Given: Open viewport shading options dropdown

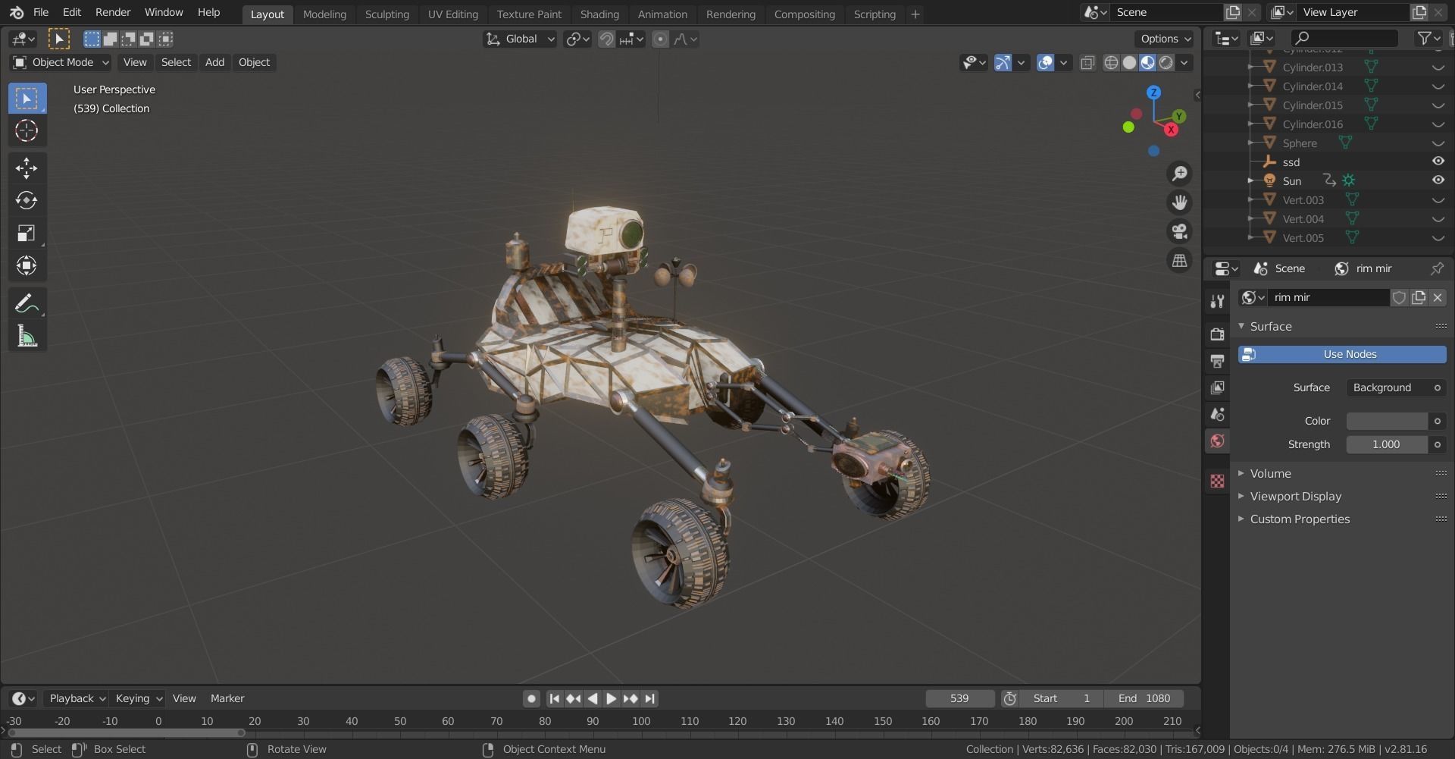Looking at the screenshot, I should coord(1184,62).
